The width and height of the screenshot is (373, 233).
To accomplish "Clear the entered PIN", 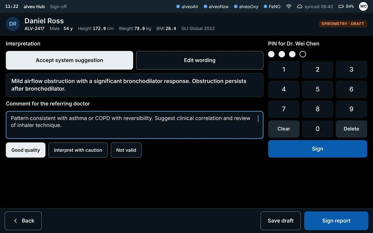I will click(x=284, y=129).
